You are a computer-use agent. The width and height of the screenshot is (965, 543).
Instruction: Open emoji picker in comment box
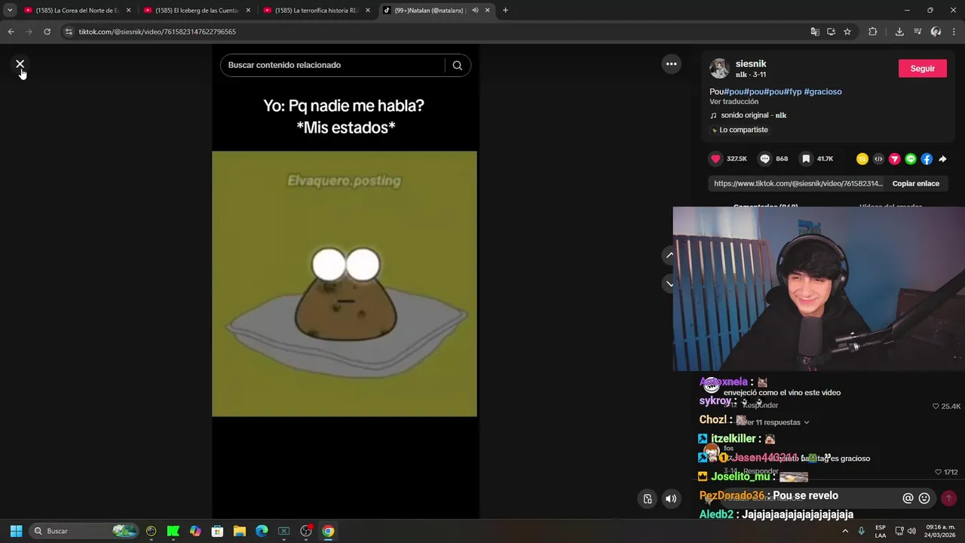coord(924,499)
